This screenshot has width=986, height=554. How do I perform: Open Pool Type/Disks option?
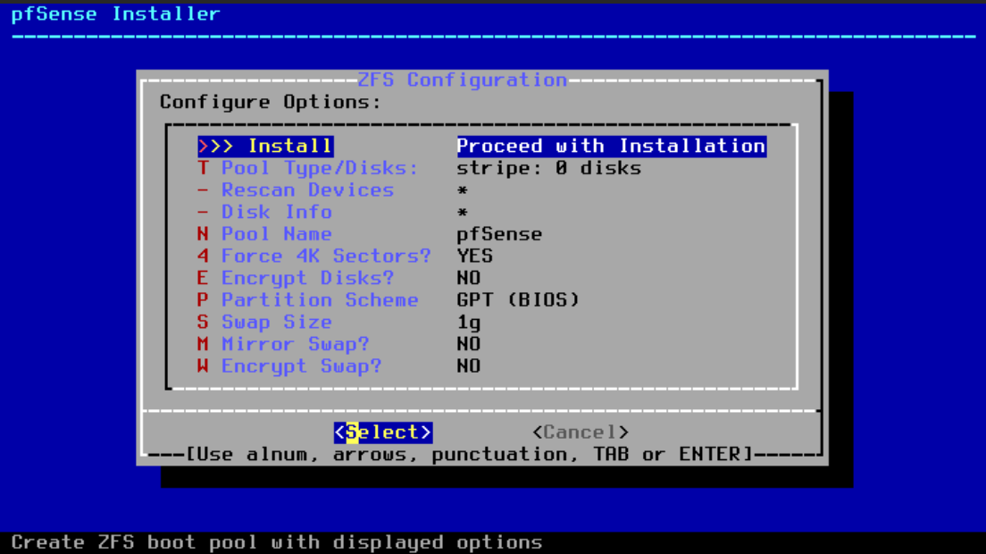pos(319,168)
